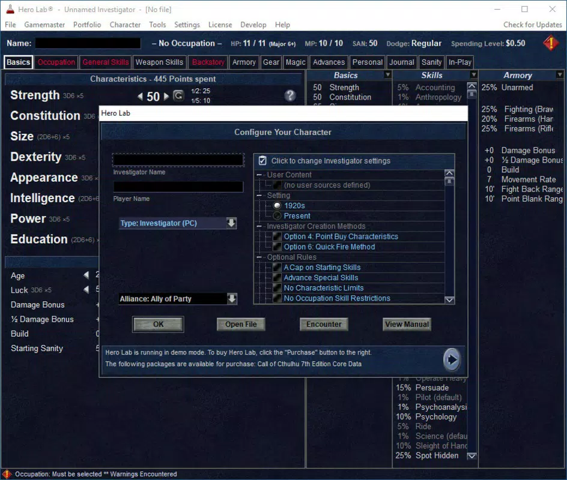Screen dimensions: 567x480
Task: Open the Help menu
Action: pyautogui.click(x=282, y=25)
